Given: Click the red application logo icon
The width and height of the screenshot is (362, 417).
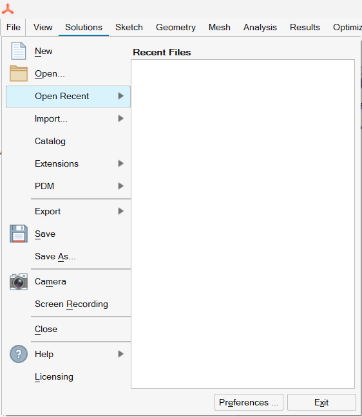Looking at the screenshot, I should [8, 9].
